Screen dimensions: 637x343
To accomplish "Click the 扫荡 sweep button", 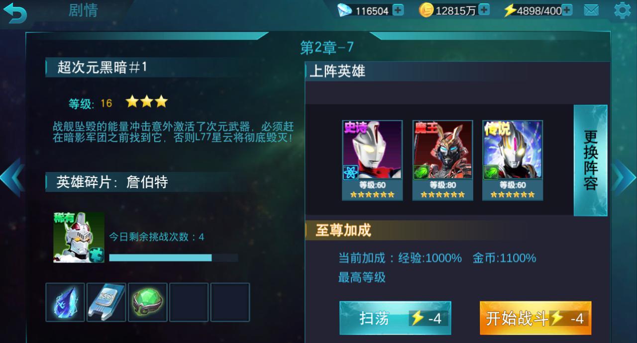I will (395, 318).
